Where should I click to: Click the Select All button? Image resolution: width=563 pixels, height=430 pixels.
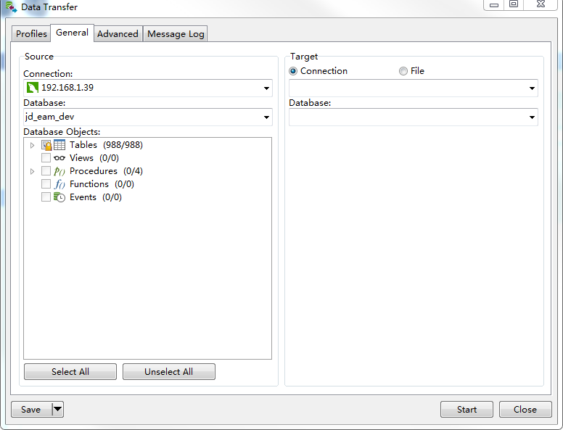tap(70, 371)
